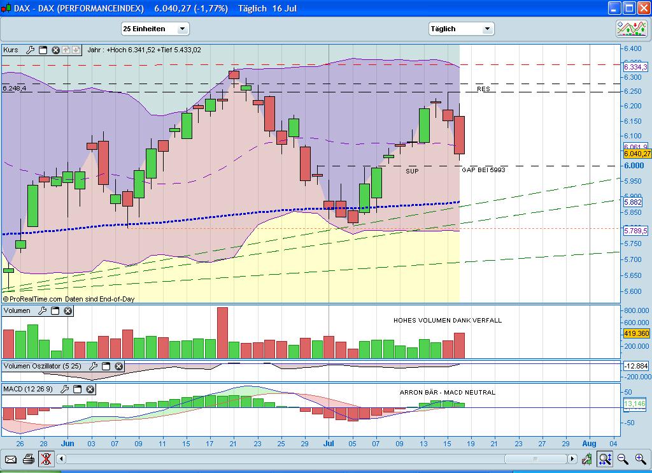Click the horizontal scrollbar slider
This screenshot has height=473, width=652.
535,458
